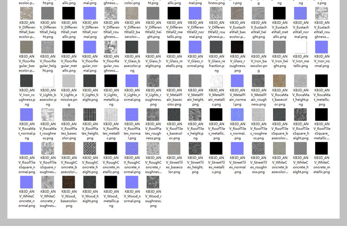
Task: Click the StreetTiles_height.png file
Action: tap(195, 148)
